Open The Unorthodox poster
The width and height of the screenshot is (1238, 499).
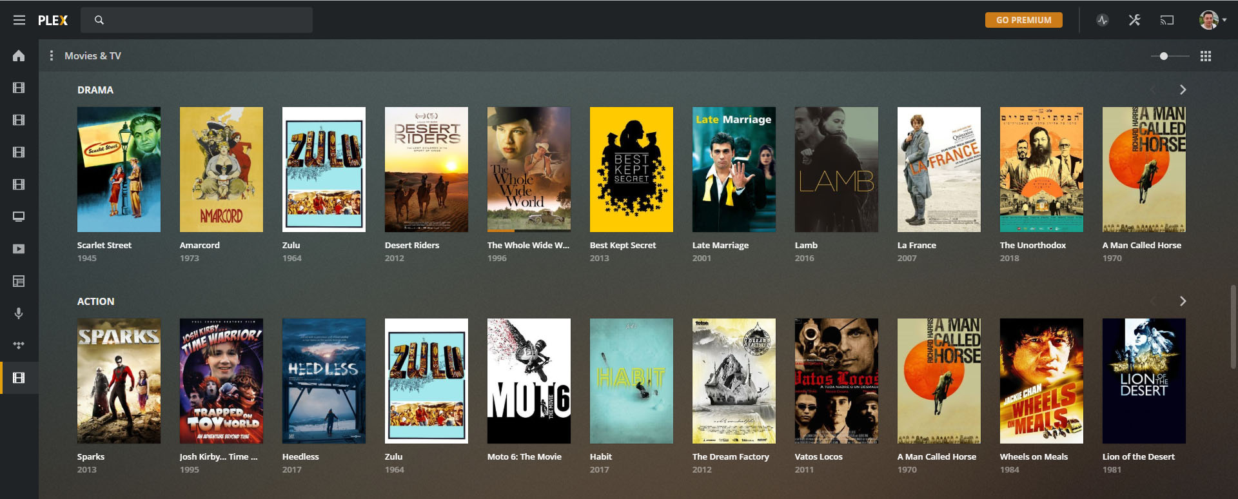[x=1041, y=170]
